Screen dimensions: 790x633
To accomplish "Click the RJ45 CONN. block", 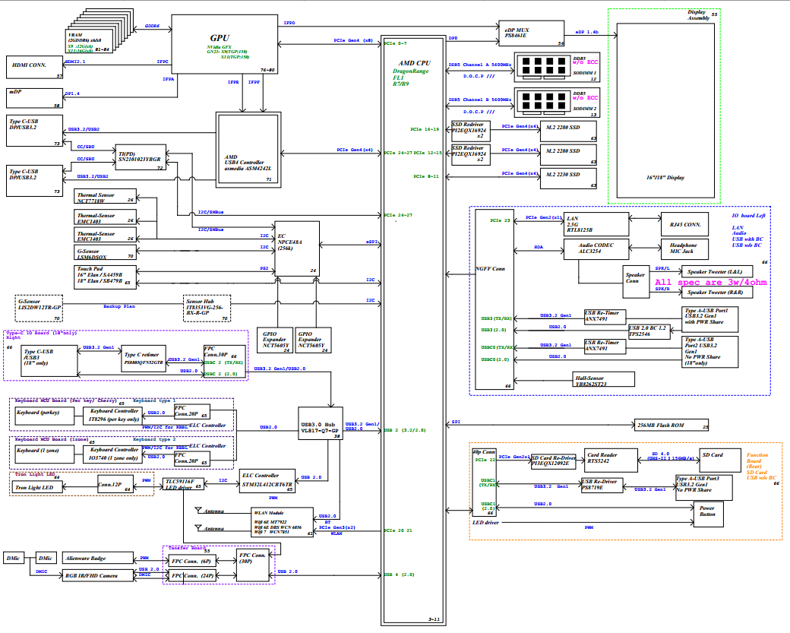I will 685,224.
